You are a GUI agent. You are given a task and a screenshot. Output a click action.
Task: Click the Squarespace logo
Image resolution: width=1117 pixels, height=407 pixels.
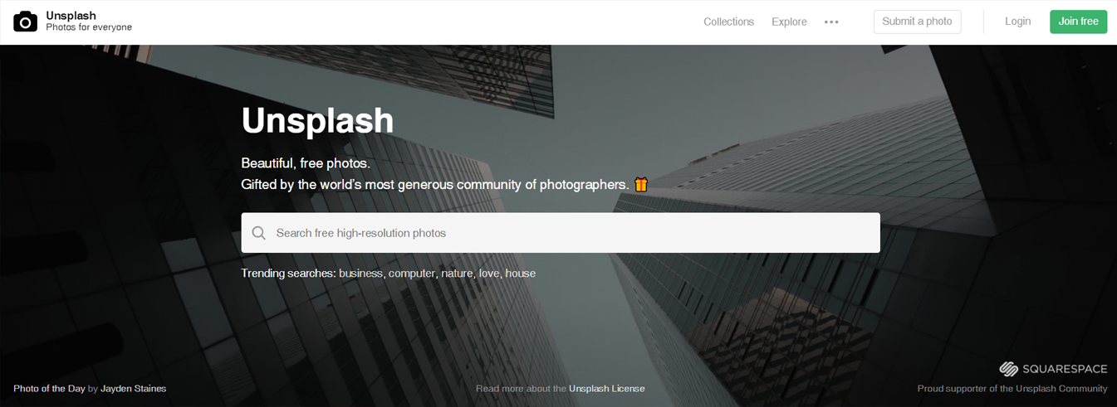[1053, 368]
